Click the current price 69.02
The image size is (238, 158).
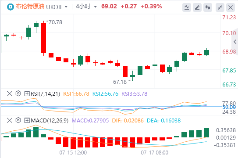[109, 7]
